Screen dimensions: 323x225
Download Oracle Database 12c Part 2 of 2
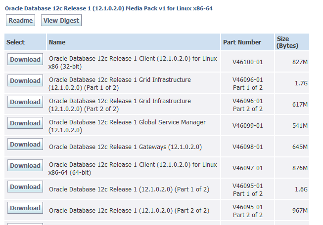(x=25, y=208)
